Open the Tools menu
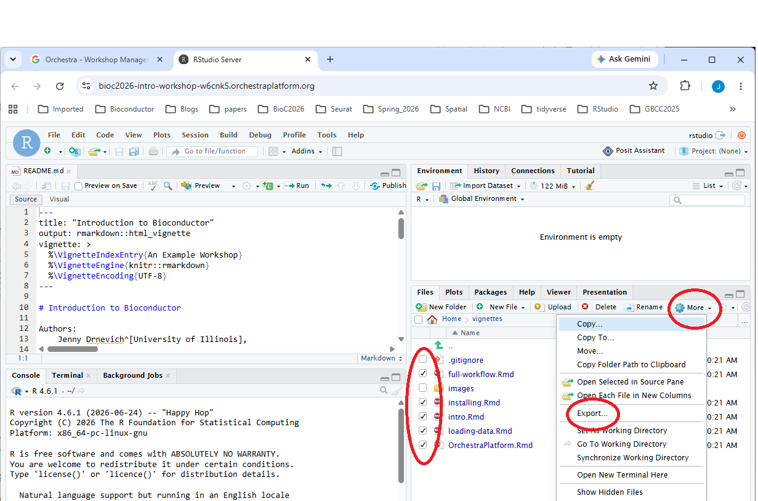 coord(327,135)
